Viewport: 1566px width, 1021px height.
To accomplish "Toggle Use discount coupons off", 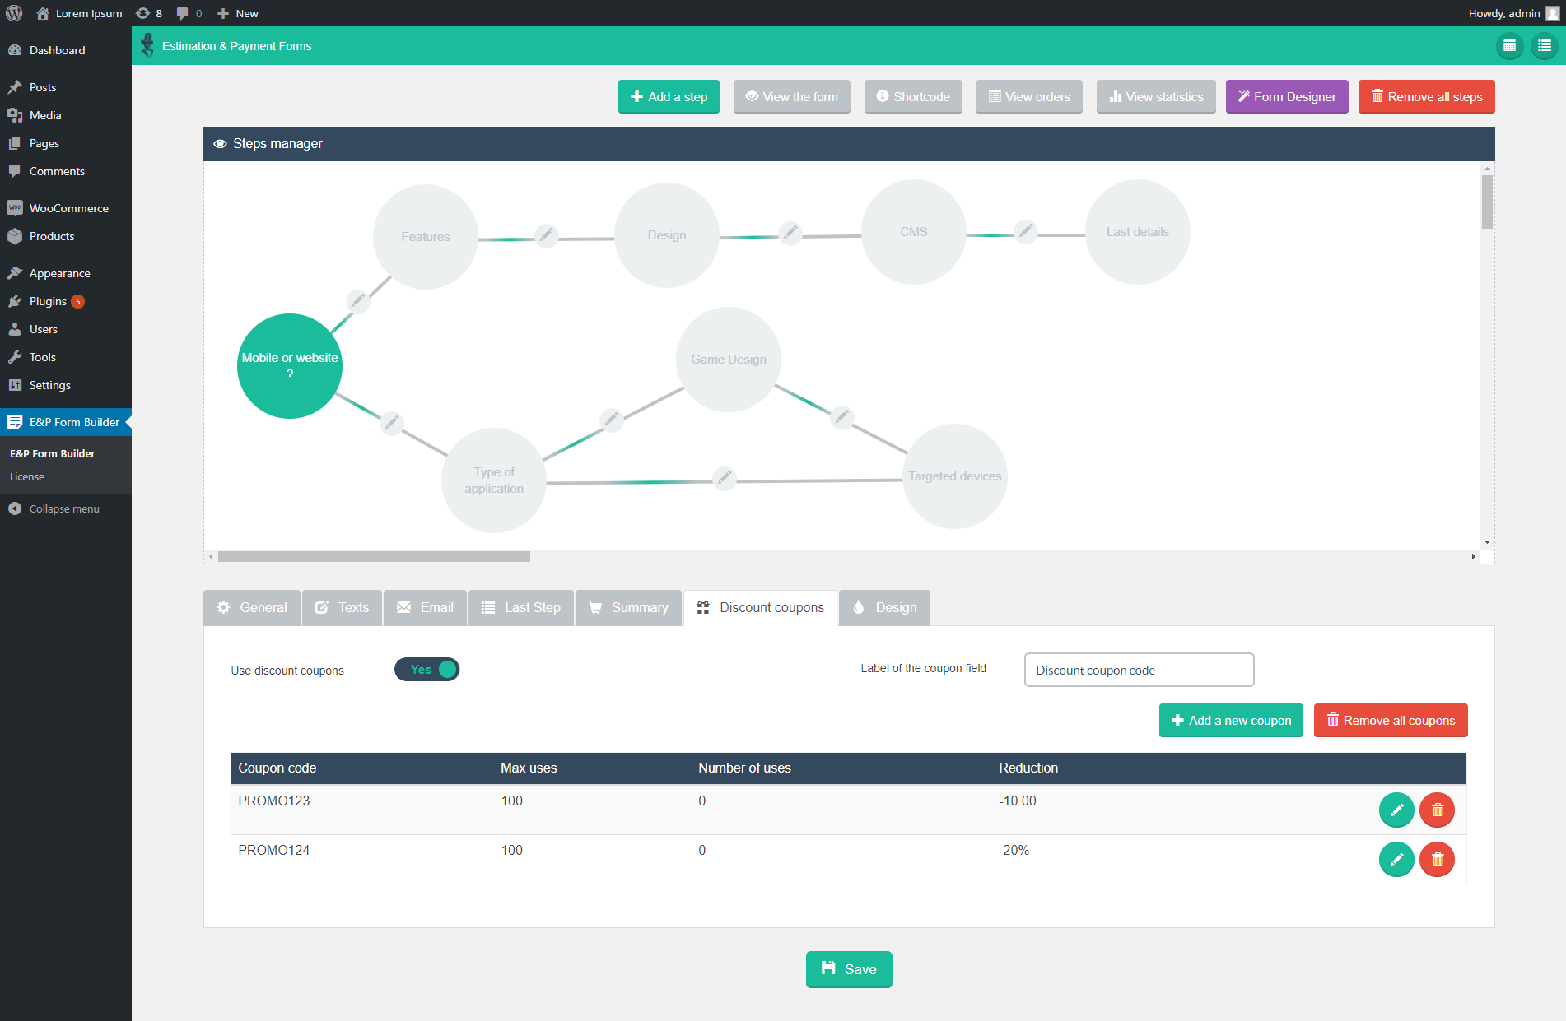I will [x=426, y=669].
